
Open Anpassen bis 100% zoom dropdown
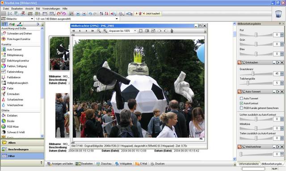coord(135,31)
